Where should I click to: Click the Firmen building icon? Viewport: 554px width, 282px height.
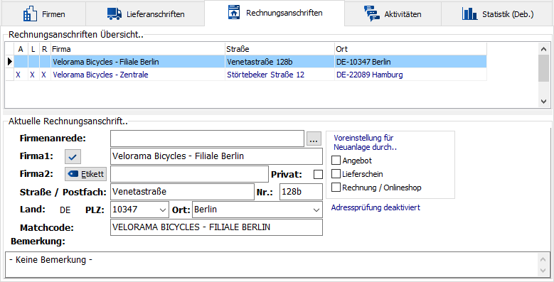click(30, 14)
